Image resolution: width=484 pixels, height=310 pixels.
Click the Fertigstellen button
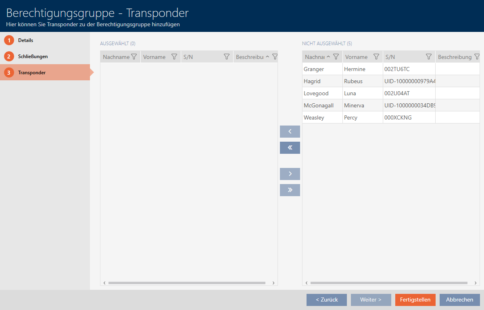pyautogui.click(x=415, y=300)
